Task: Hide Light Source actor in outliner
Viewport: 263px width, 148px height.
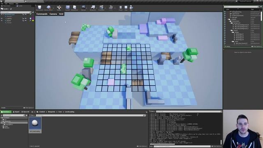Action: coord(225,14)
